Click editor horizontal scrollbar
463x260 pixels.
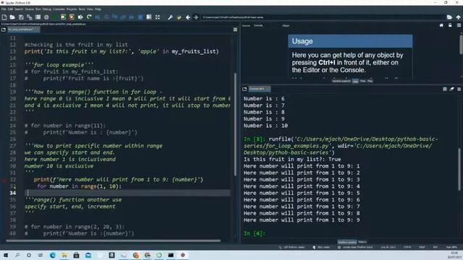[113, 240]
